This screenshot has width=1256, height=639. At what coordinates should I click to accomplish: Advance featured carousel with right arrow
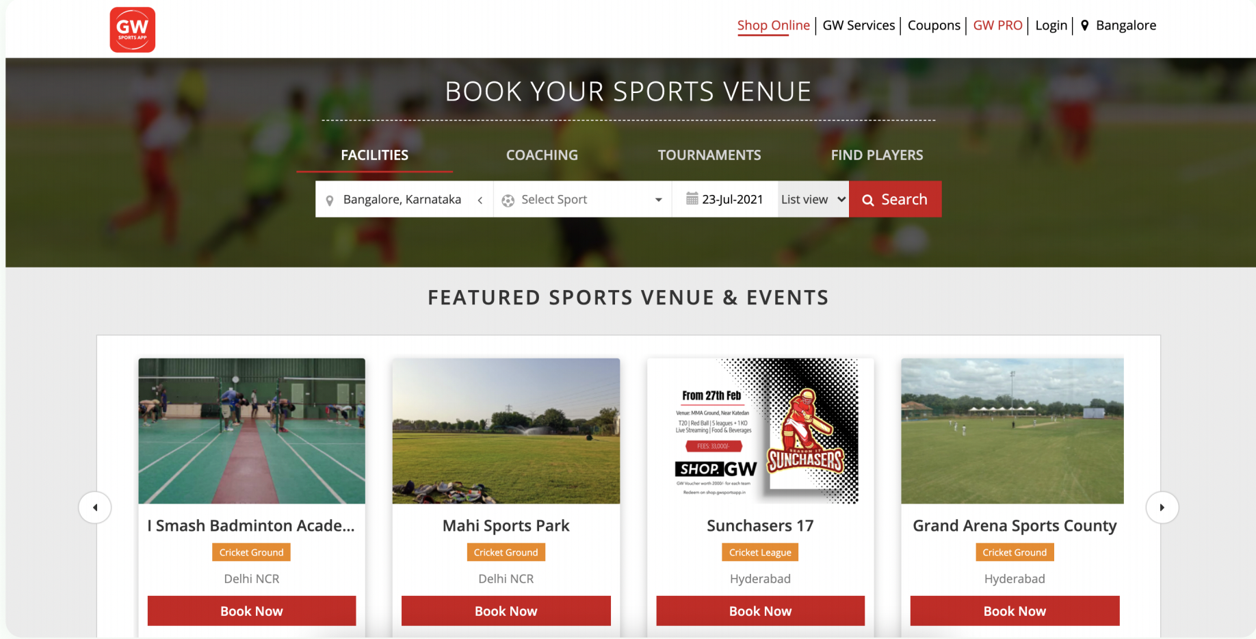pos(1162,508)
